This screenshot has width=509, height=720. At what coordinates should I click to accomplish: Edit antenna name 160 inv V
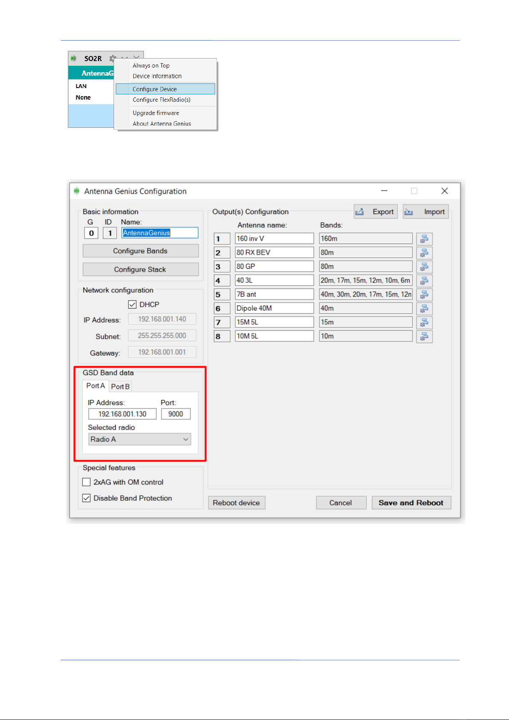(x=274, y=238)
